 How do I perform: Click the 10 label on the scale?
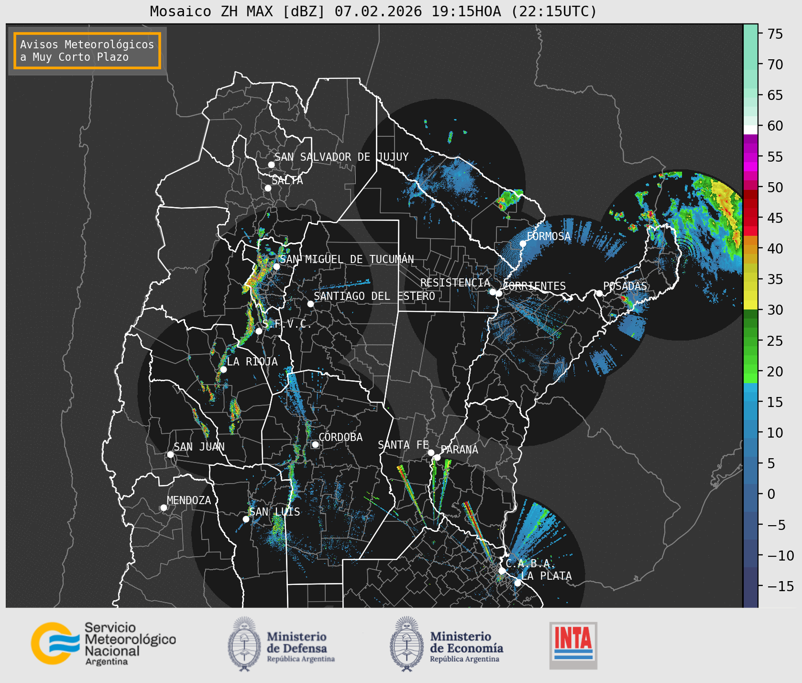775,433
